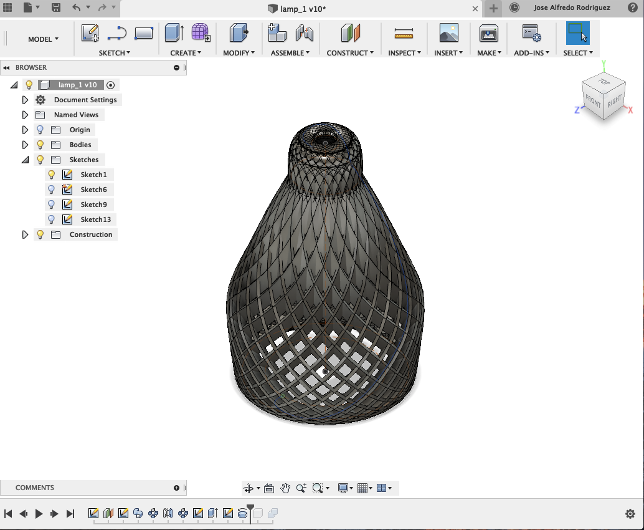
Task: Show Sketch13 using its lightbulb
Action: click(51, 219)
